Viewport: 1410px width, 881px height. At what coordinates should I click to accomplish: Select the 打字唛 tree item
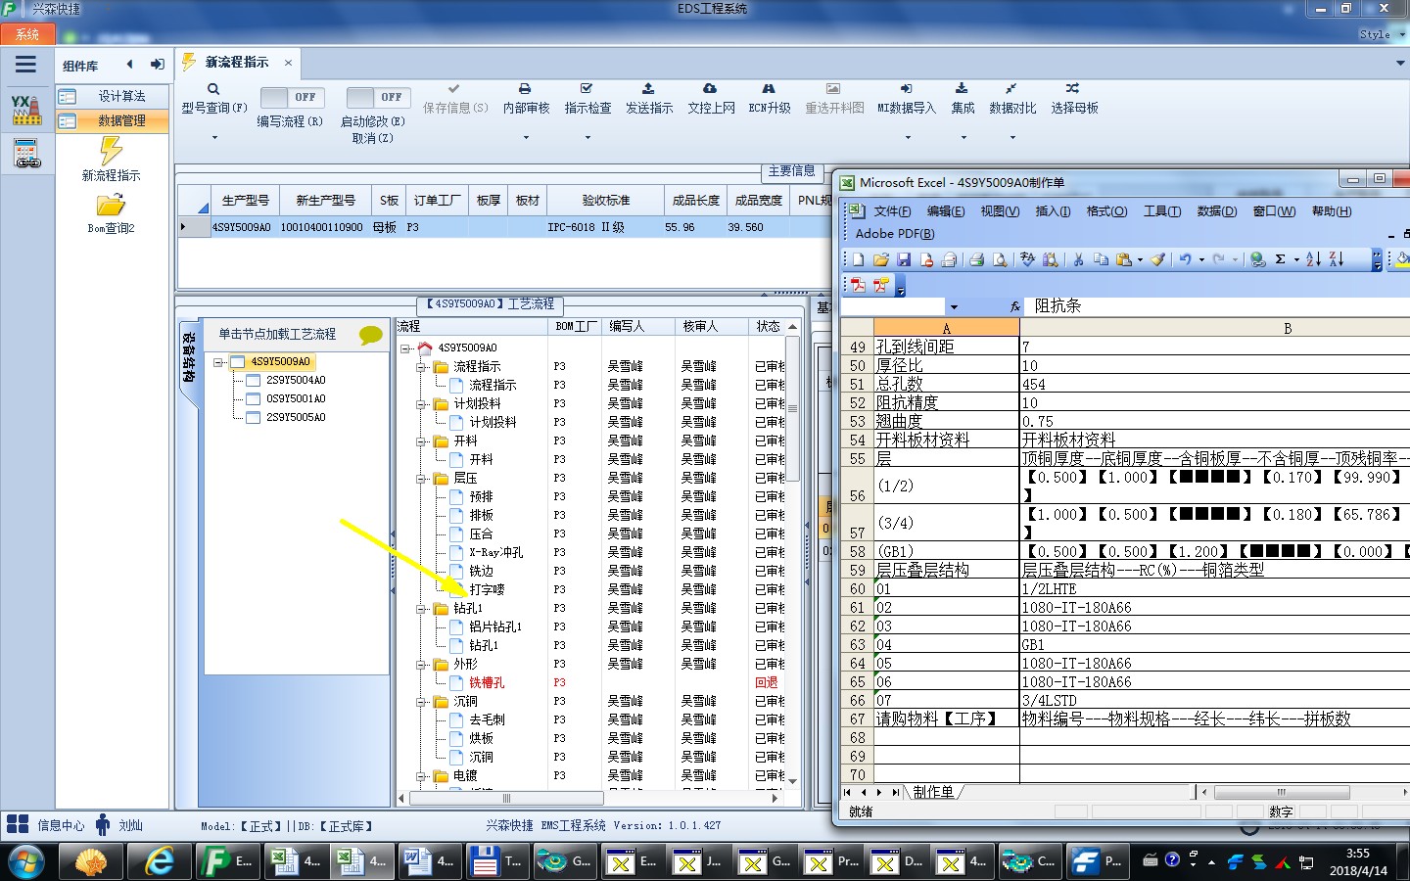click(487, 589)
